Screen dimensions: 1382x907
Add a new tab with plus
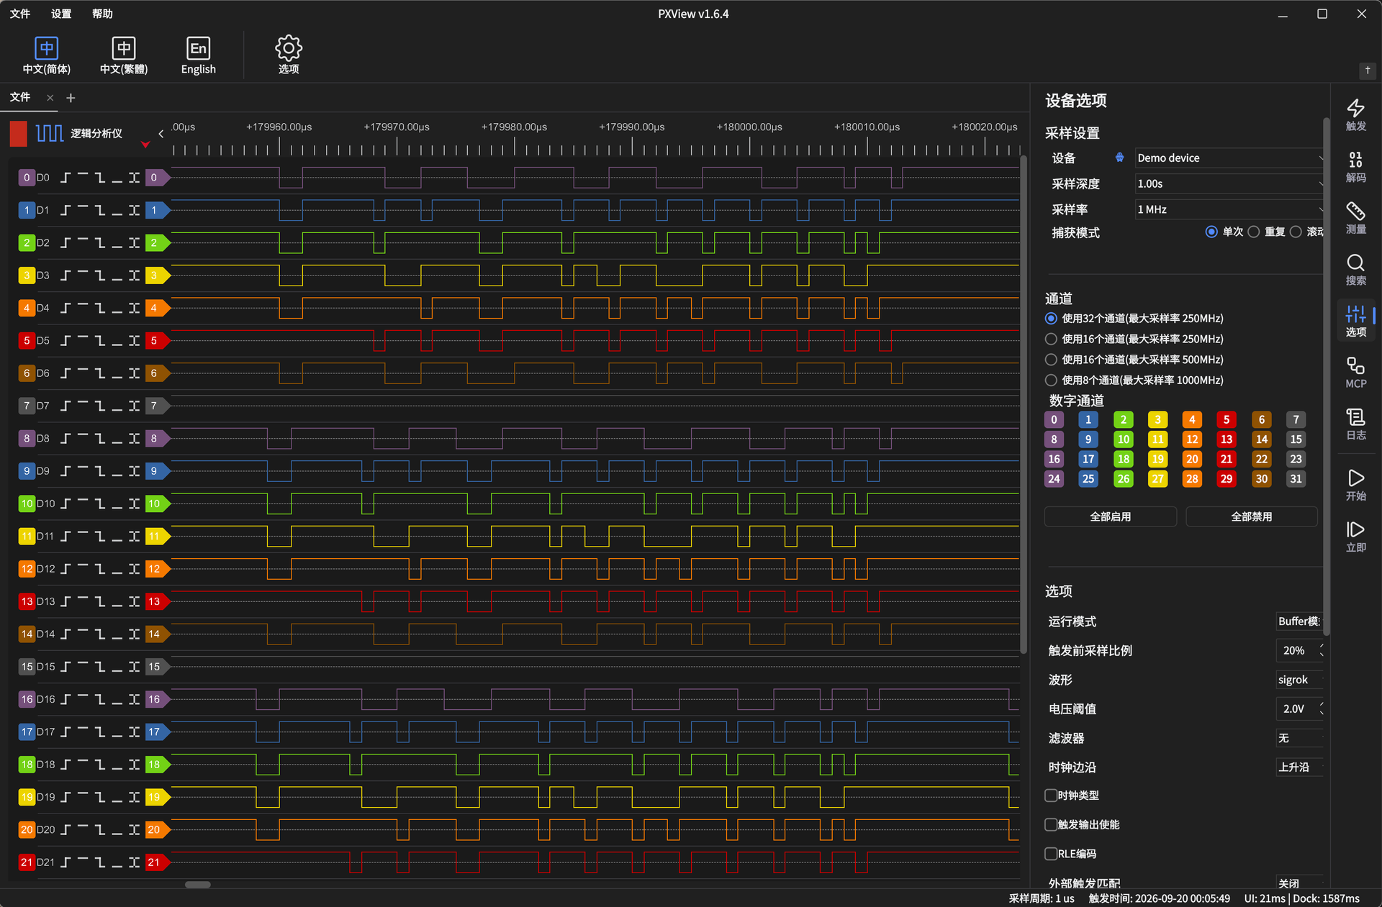click(71, 98)
